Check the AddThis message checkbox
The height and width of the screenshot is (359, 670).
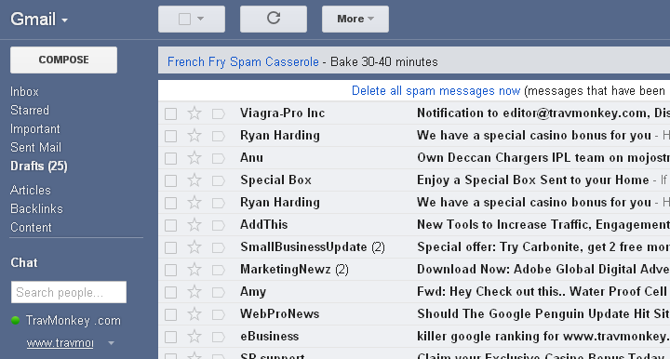(171, 225)
